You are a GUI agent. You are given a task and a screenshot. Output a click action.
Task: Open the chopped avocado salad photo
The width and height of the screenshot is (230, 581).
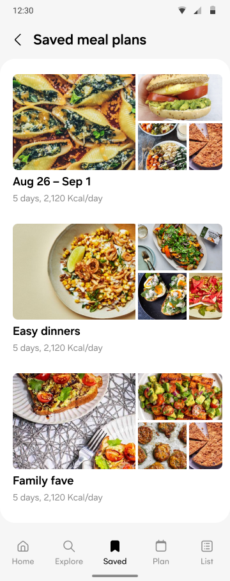pos(180,396)
